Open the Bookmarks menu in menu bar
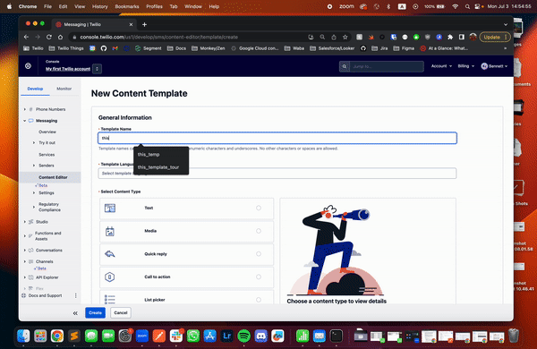This screenshot has height=349, width=537. click(x=127, y=6)
